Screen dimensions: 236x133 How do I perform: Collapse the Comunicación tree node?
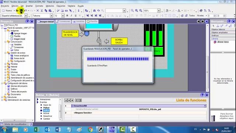click(x=5, y=42)
